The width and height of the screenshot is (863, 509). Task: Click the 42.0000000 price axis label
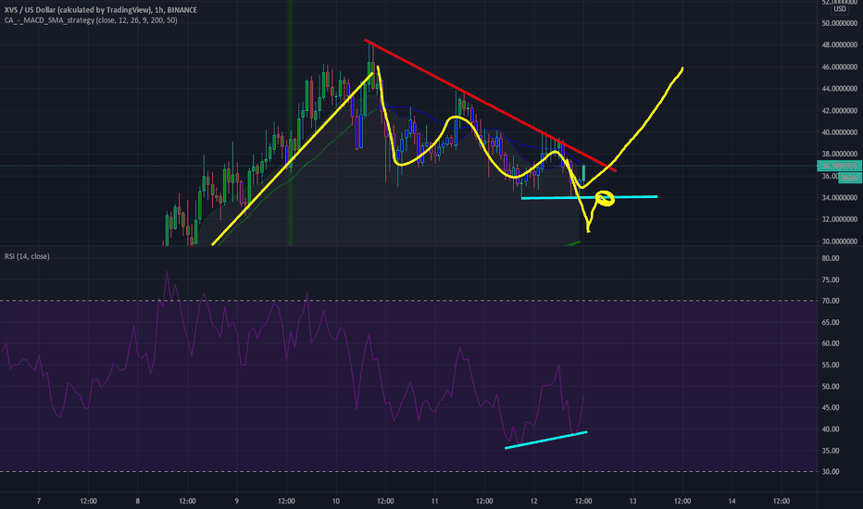[839, 111]
